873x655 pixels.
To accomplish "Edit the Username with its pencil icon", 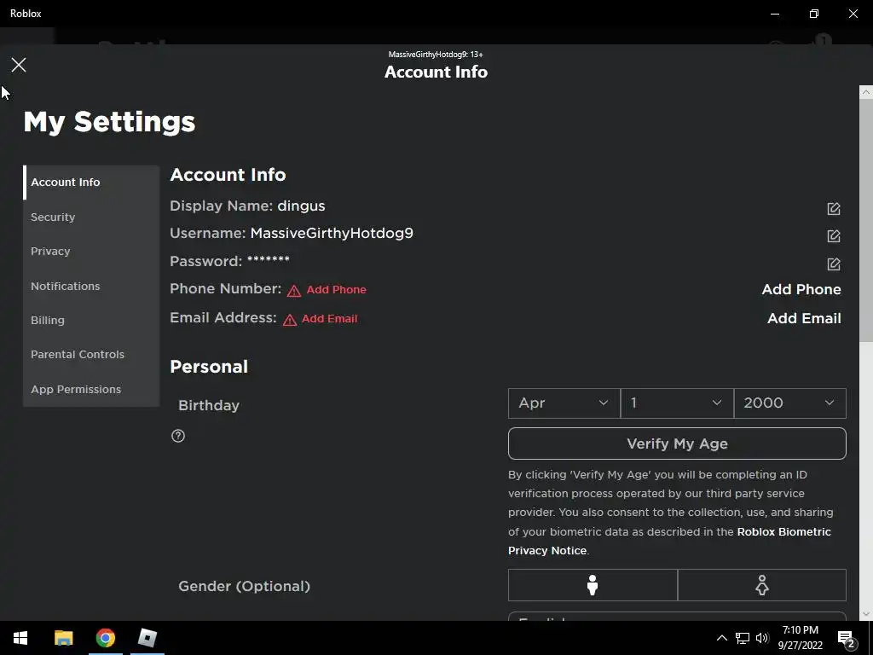I will tap(834, 235).
